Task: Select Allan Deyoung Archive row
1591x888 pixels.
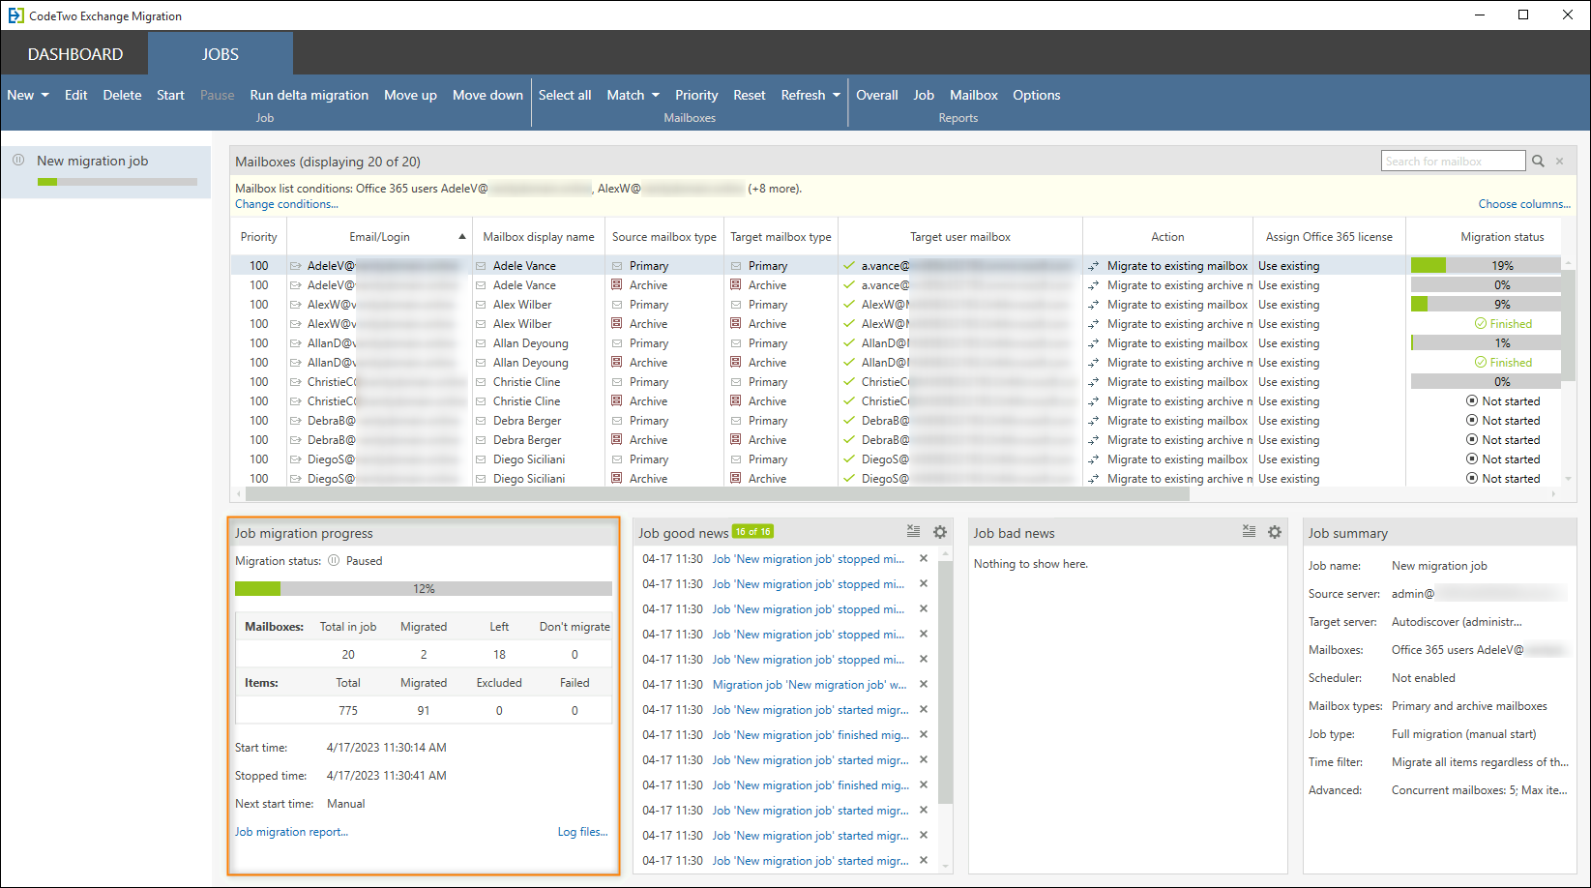Action: click(895, 362)
